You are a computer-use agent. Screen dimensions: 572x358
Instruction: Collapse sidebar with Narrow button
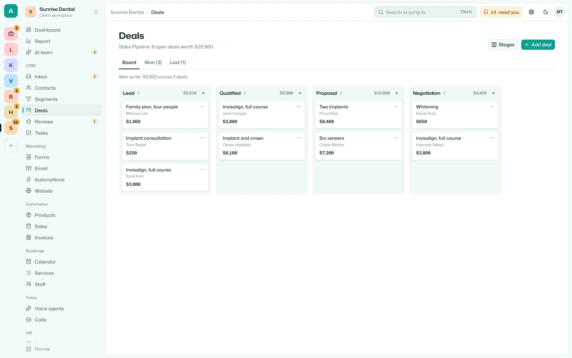pyautogui.click(x=38, y=349)
